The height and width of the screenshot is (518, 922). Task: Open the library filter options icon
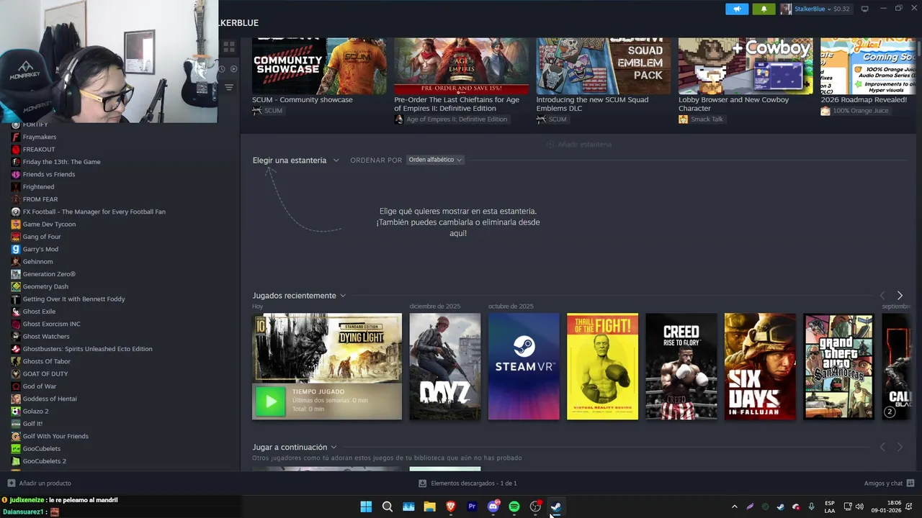[x=229, y=87]
